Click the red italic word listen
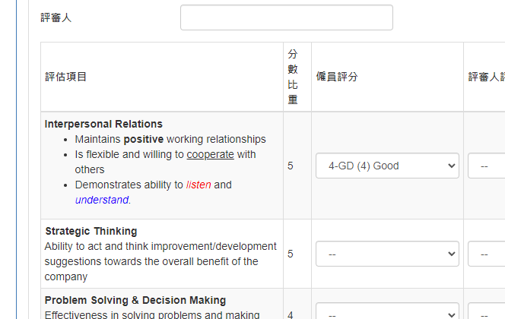This screenshot has height=319, width=505. pos(199,185)
